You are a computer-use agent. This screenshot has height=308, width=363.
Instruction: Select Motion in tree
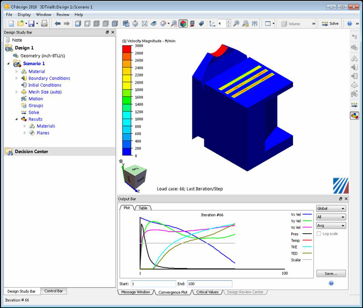pyautogui.click(x=35, y=99)
